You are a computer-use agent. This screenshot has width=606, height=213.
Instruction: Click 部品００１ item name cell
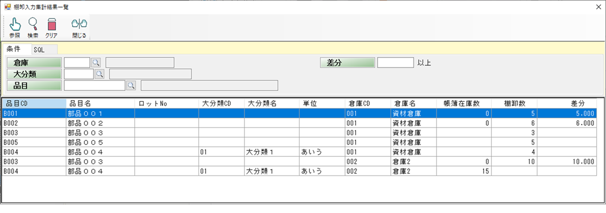(x=100, y=113)
